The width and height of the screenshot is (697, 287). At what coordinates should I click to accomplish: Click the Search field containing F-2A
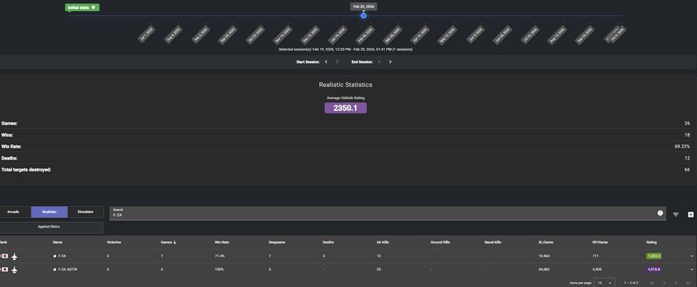(x=388, y=213)
